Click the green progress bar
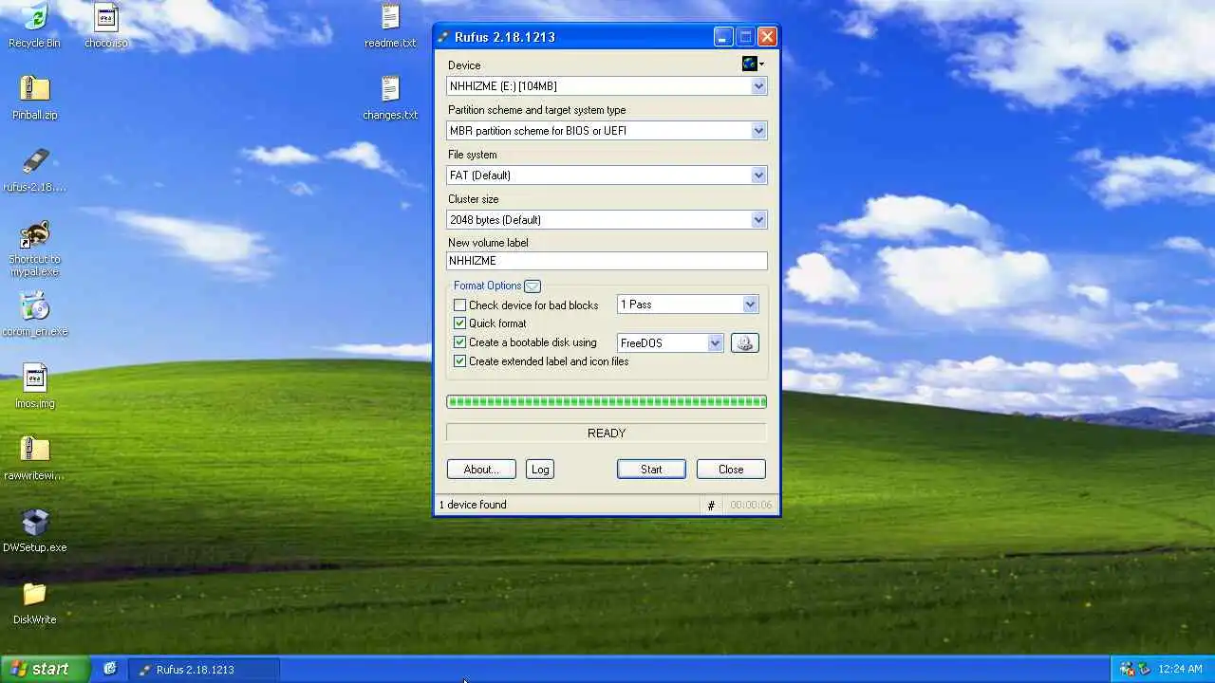This screenshot has height=683, width=1215. click(607, 402)
